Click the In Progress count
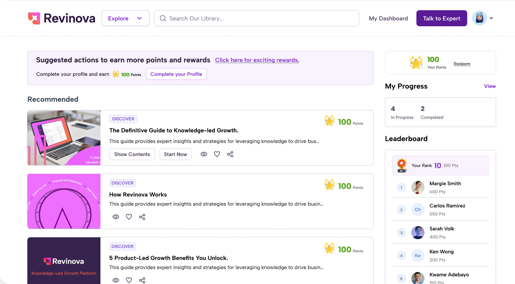Viewport: 515px width, 284px height. [402, 112]
